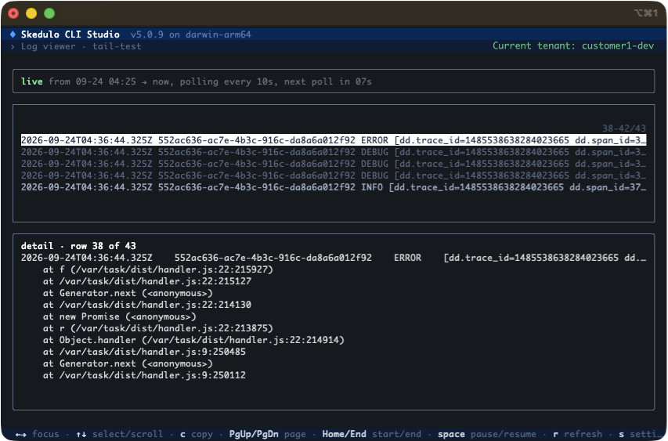Click 'Current tenant: customer1-dev' label
668x441 pixels.
pyautogui.click(x=573, y=45)
